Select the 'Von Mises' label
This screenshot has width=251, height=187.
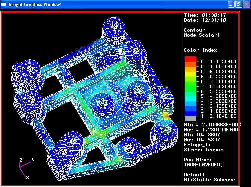[197, 160]
